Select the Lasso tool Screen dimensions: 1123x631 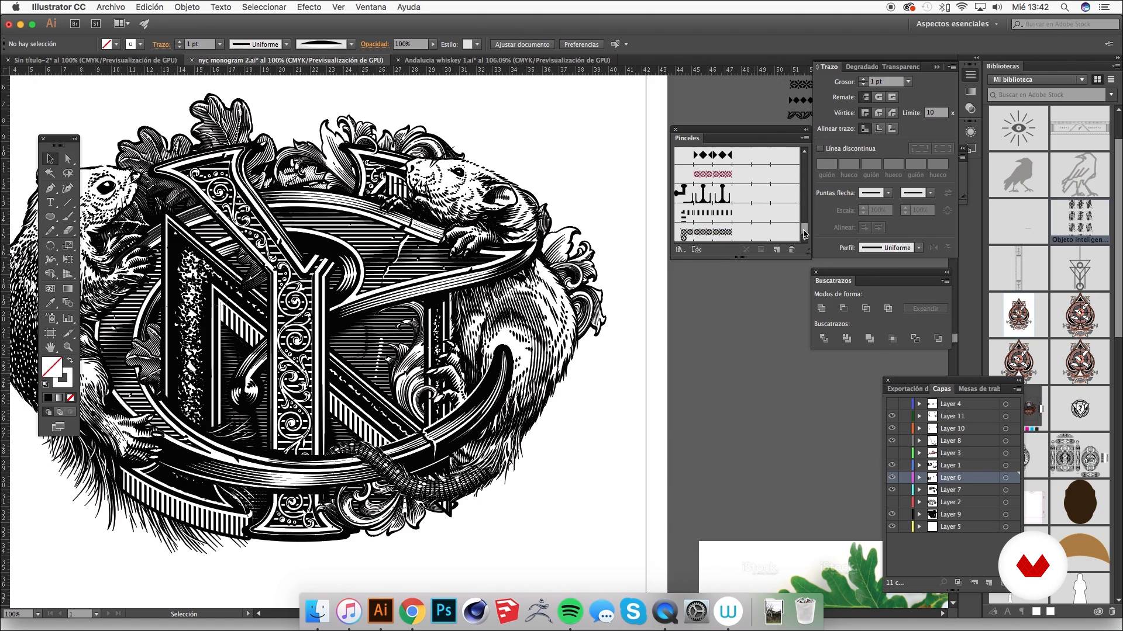point(68,173)
